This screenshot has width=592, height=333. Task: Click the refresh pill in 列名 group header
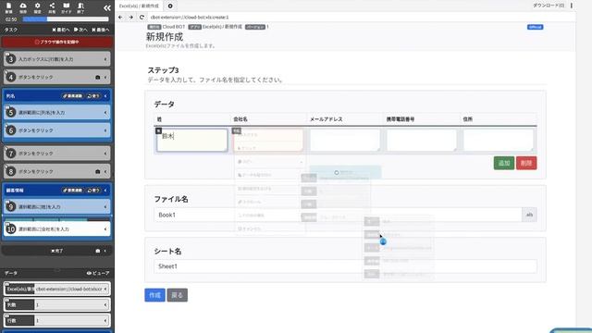click(x=93, y=96)
